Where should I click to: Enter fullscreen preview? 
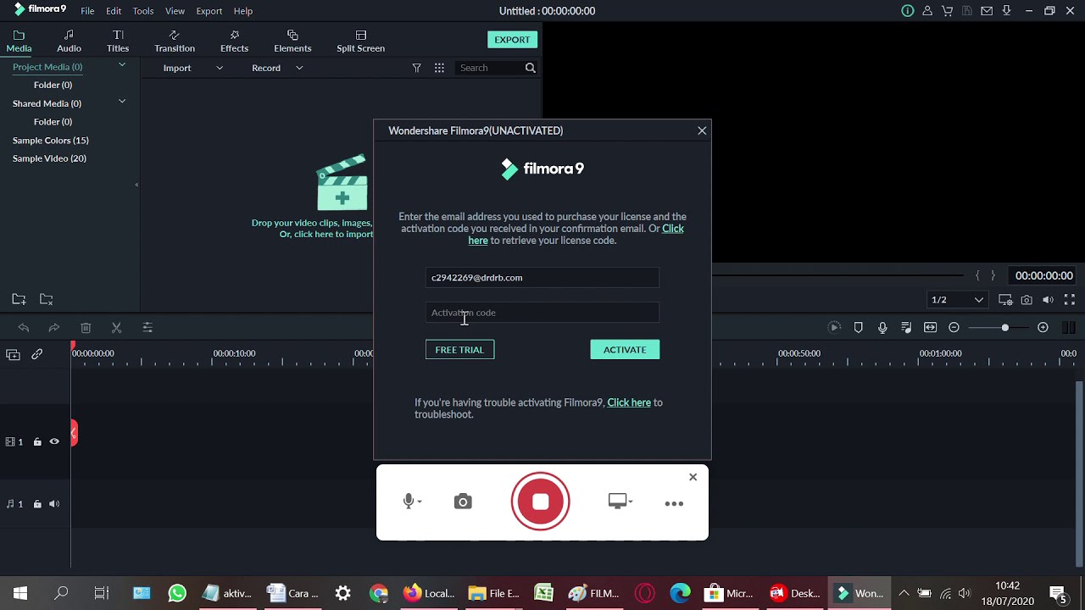coord(1069,300)
